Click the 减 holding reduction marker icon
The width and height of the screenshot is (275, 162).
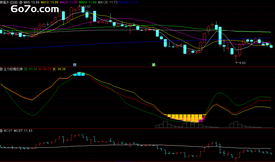154,65
